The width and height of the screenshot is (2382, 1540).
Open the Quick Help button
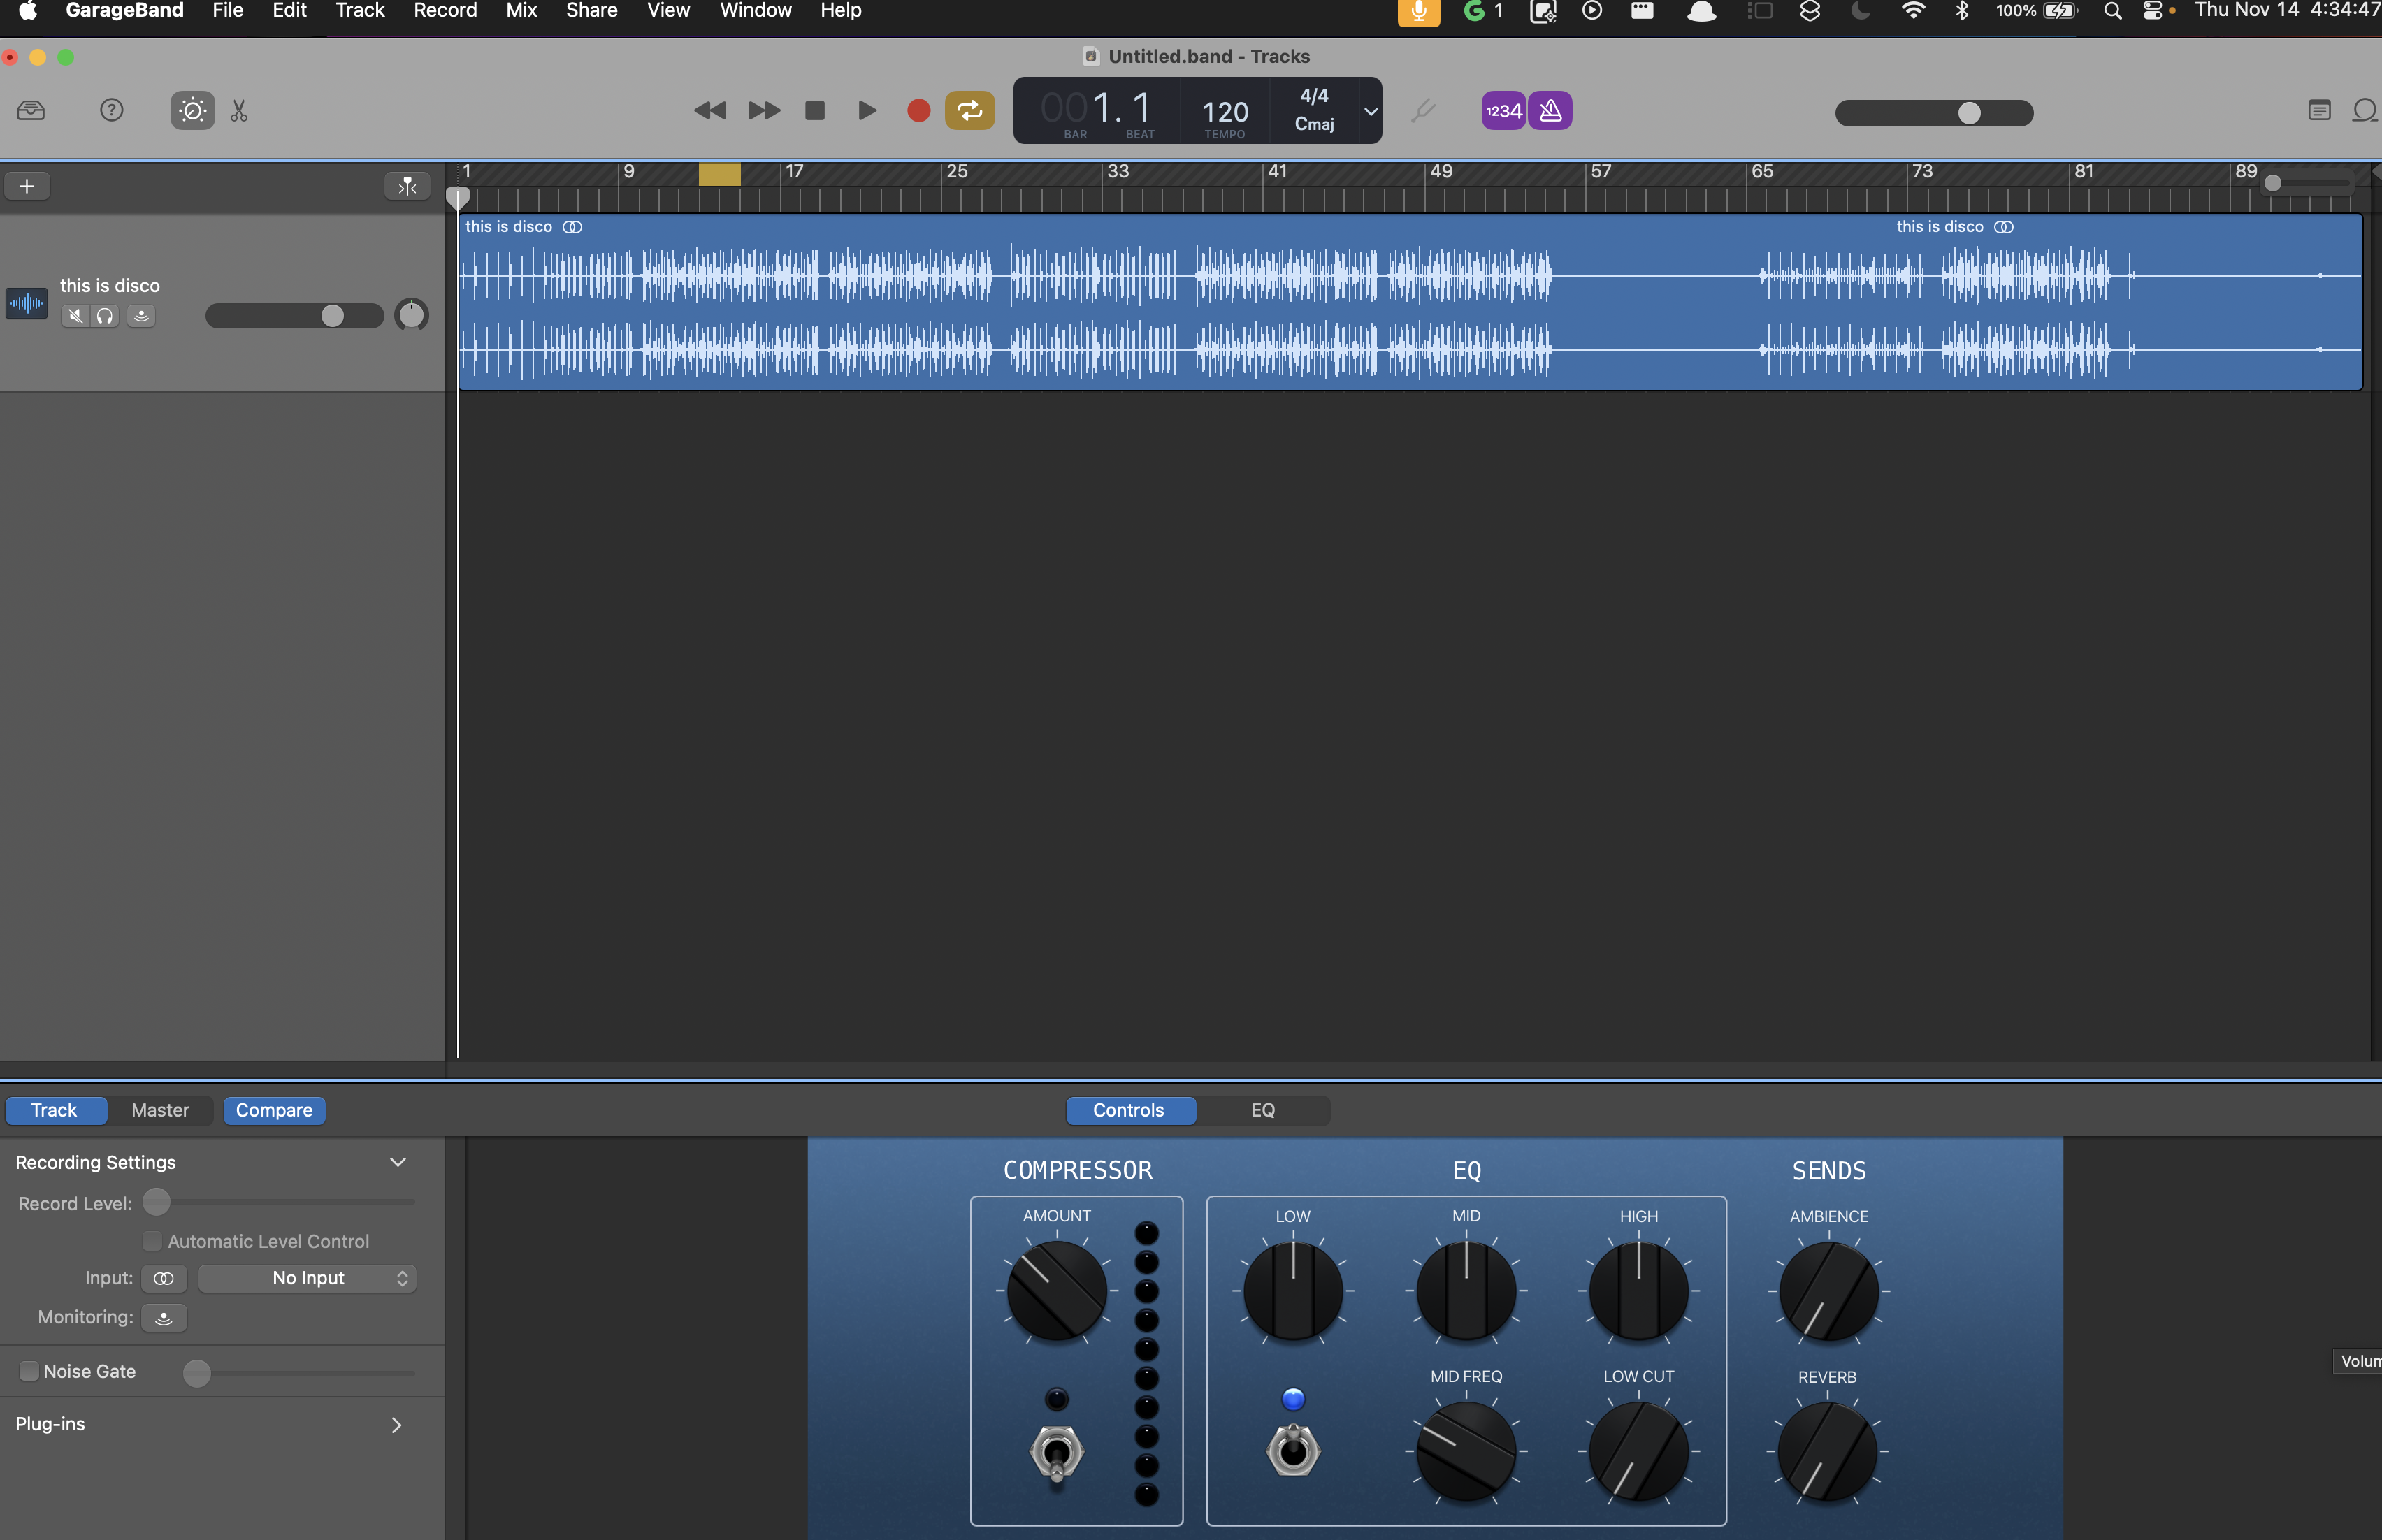click(x=112, y=110)
